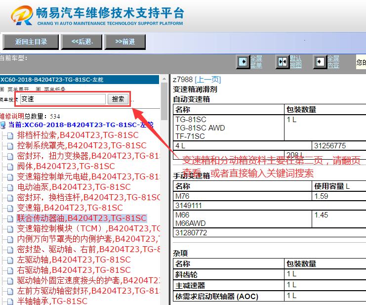Click the up arrow of the menu scrollbar
Screen dimensions: 366x305
(164, 79)
